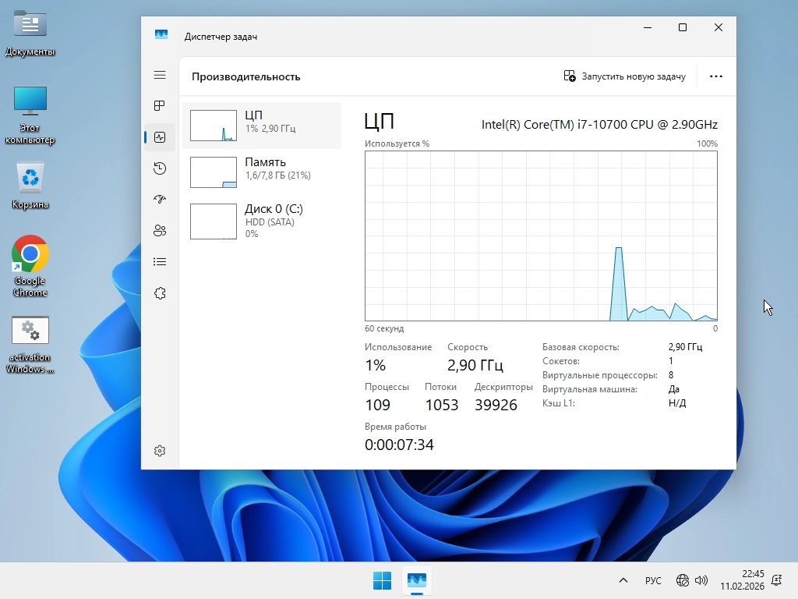Click the 'Виртуальные процессоры:' label

tap(599, 375)
